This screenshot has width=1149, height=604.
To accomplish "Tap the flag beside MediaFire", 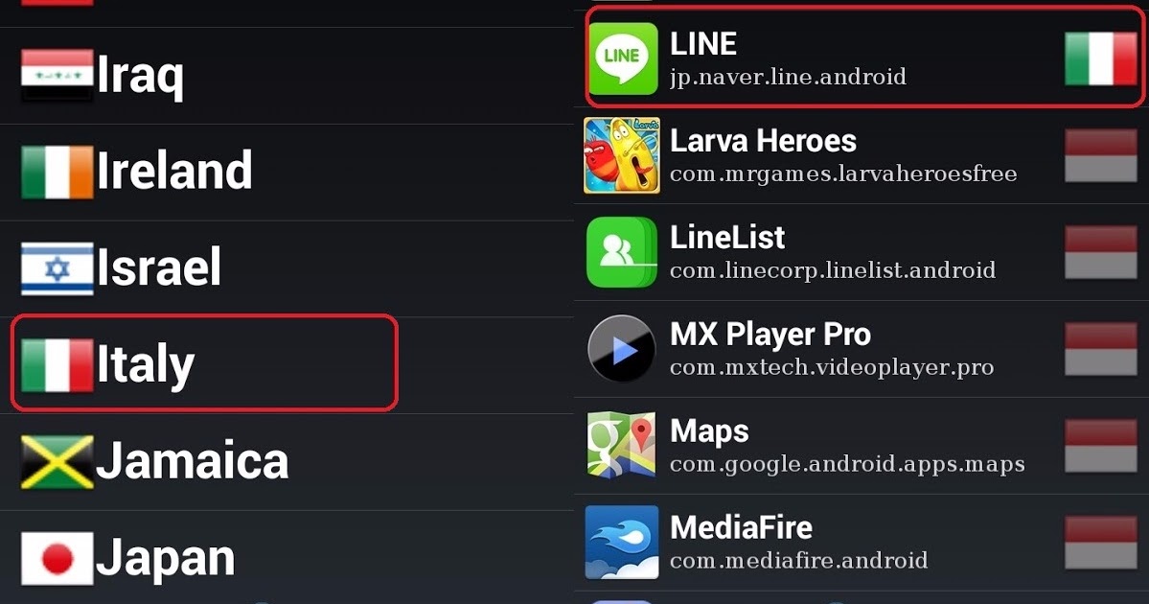I will coord(1101,543).
